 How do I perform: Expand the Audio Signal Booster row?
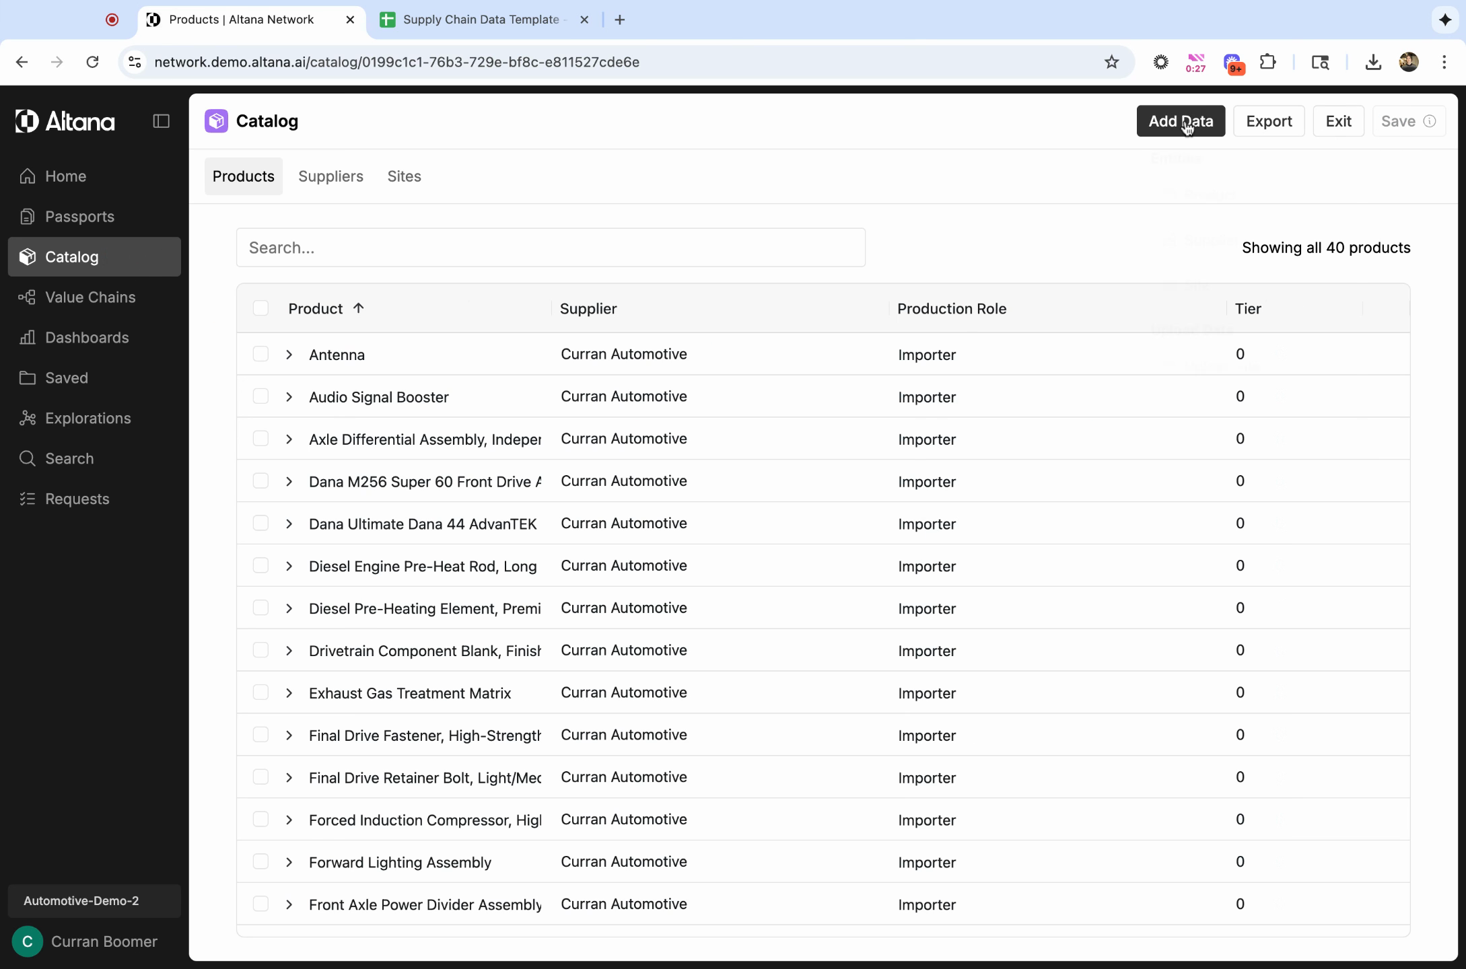pyautogui.click(x=289, y=397)
